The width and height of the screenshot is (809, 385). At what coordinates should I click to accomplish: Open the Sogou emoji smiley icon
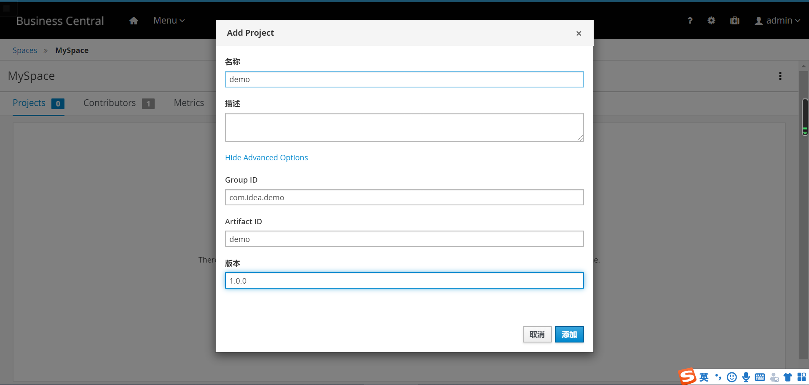click(732, 377)
